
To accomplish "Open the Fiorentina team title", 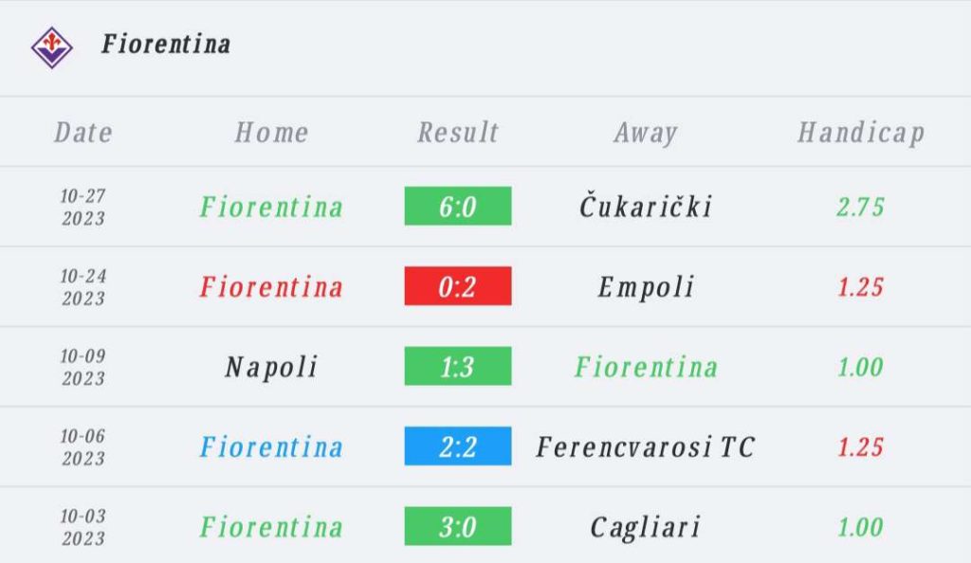I will click(x=166, y=44).
